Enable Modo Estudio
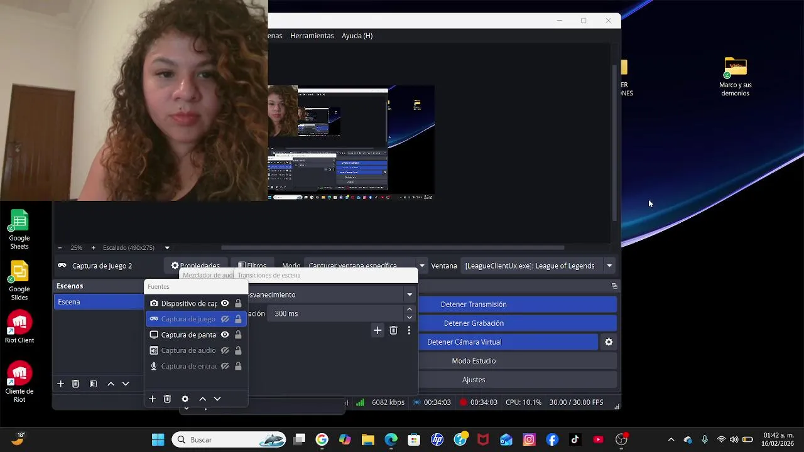This screenshot has height=452, width=804. (x=518, y=361)
